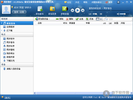This screenshot has width=133, height=100.
Task: Play music with the play button
Action: [x=77, y=10]
